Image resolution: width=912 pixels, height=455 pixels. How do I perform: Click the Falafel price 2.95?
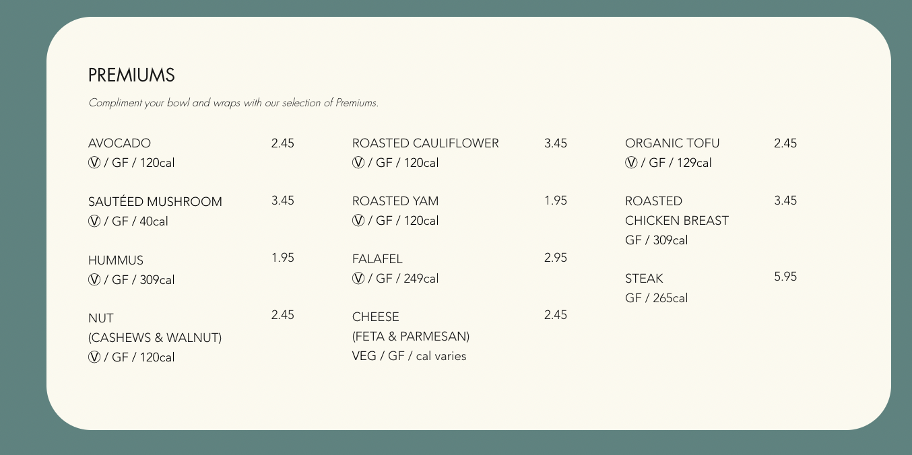pyautogui.click(x=556, y=258)
